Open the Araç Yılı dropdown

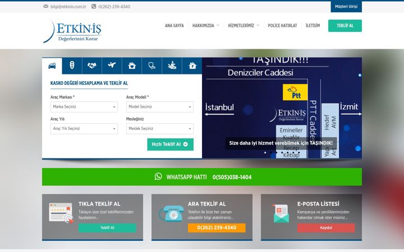coord(84,129)
